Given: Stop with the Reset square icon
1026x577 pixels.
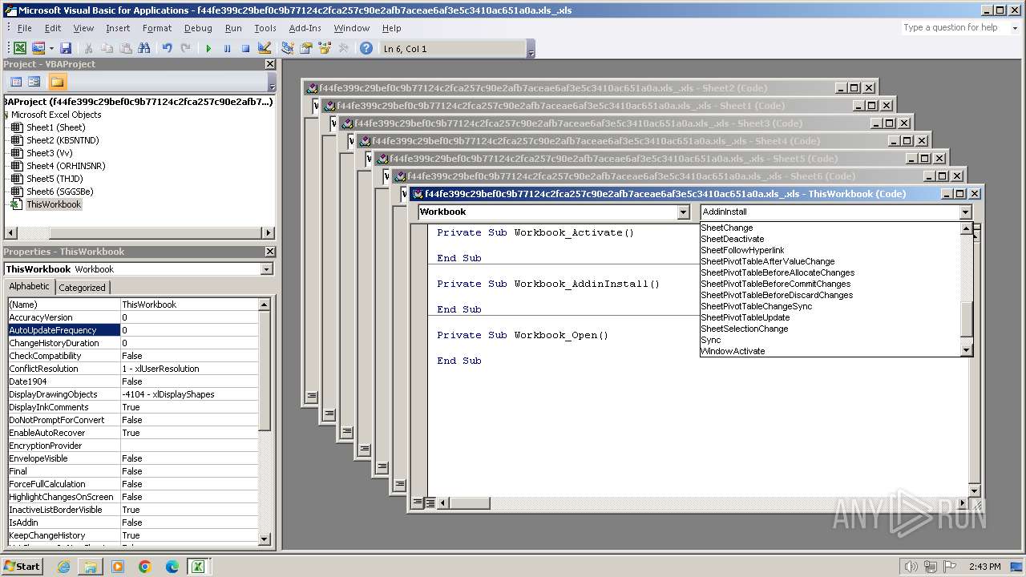Looking at the screenshot, I should click(245, 48).
